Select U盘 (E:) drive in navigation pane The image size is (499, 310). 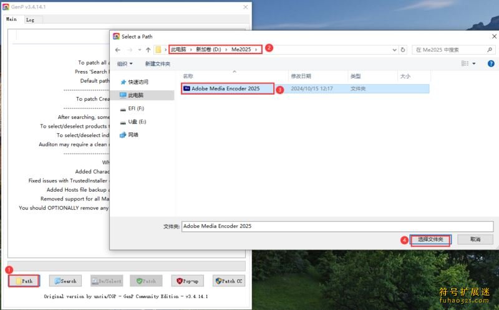coord(137,121)
